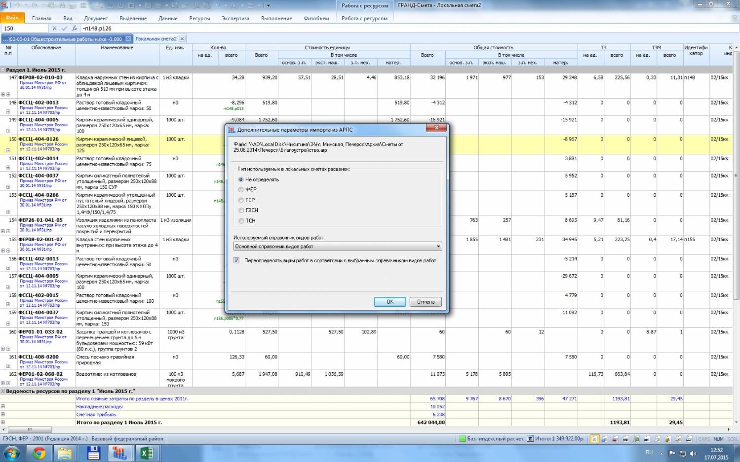Expand Ведомость ресурсов по разделу 1 row

(x=3, y=391)
